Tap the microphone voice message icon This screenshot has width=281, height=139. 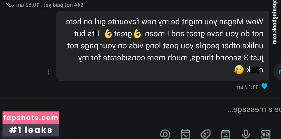[x=246, y=134]
